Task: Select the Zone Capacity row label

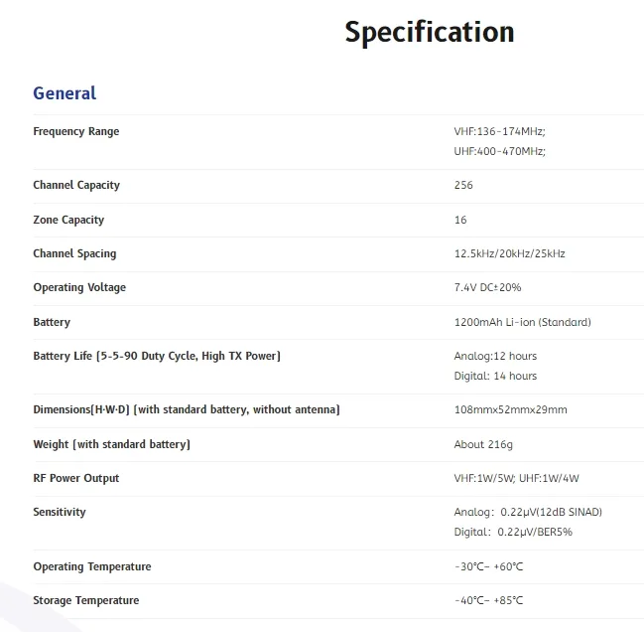Action: pyautogui.click(x=68, y=220)
